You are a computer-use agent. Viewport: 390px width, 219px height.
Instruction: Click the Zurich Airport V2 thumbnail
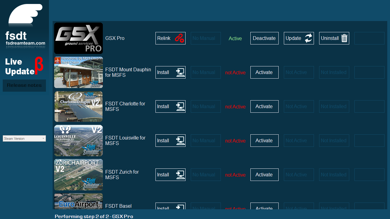click(78, 175)
